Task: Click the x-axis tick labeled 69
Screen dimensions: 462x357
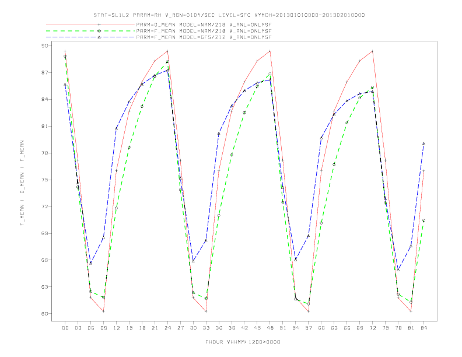Action: [360, 328]
